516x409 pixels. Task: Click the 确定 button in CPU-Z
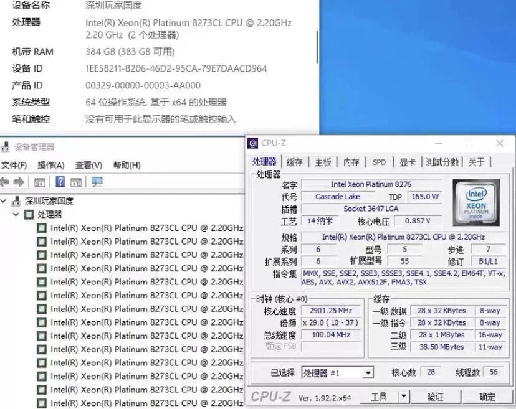487,397
